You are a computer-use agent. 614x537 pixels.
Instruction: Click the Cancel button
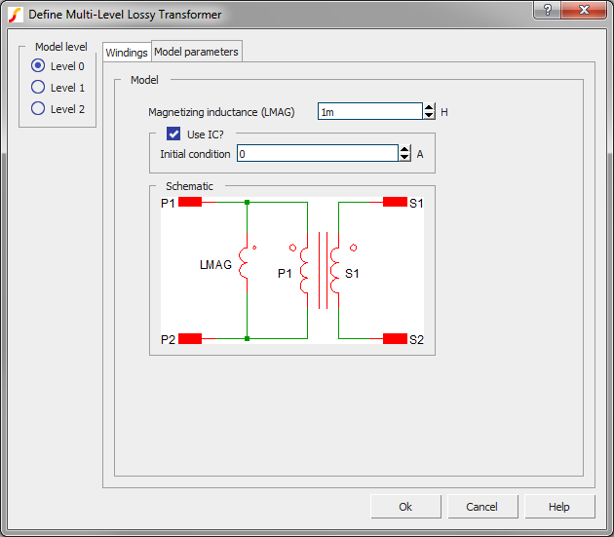point(481,507)
